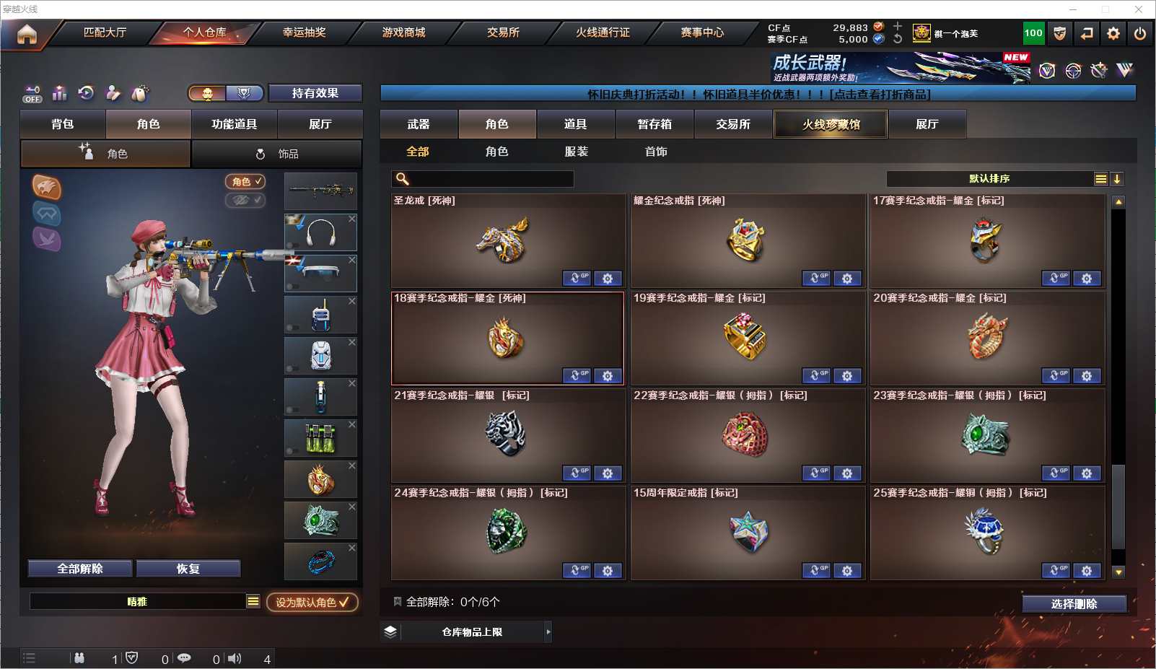Expand the 仓库物品上限 arrow
This screenshot has width=1156, height=669.
coord(548,632)
